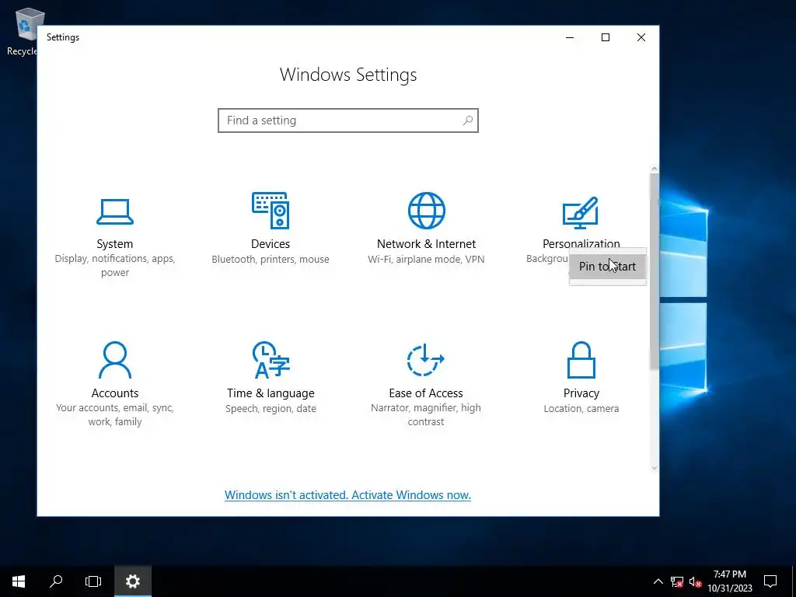Open the Privacy padlock icon
The width and height of the screenshot is (796, 597).
click(581, 360)
